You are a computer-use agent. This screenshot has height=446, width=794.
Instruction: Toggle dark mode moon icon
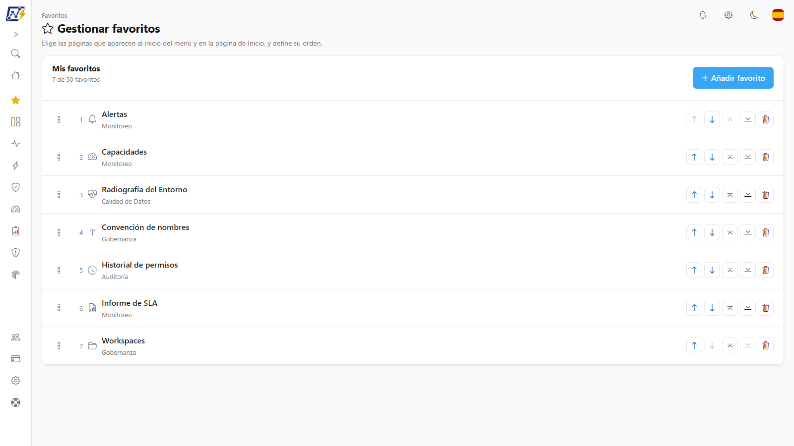(754, 15)
